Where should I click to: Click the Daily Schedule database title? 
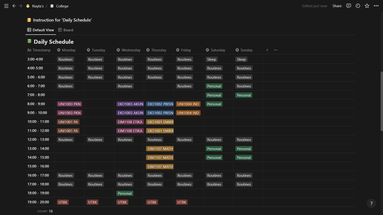[x=54, y=42]
